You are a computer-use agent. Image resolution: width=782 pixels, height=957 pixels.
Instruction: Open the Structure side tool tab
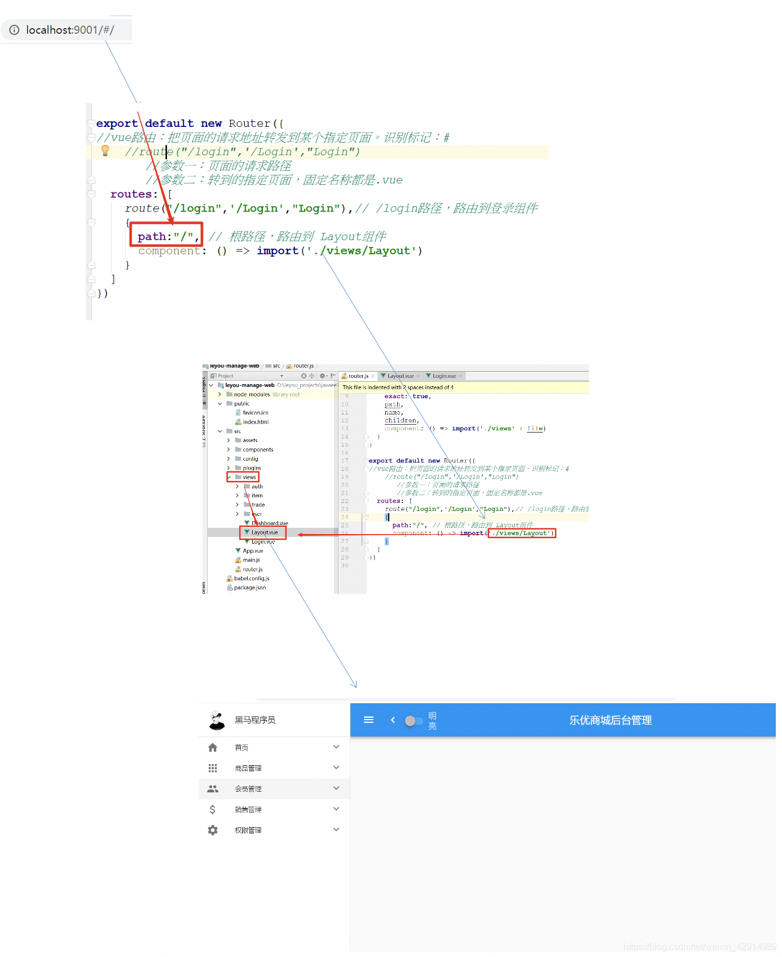[x=204, y=431]
